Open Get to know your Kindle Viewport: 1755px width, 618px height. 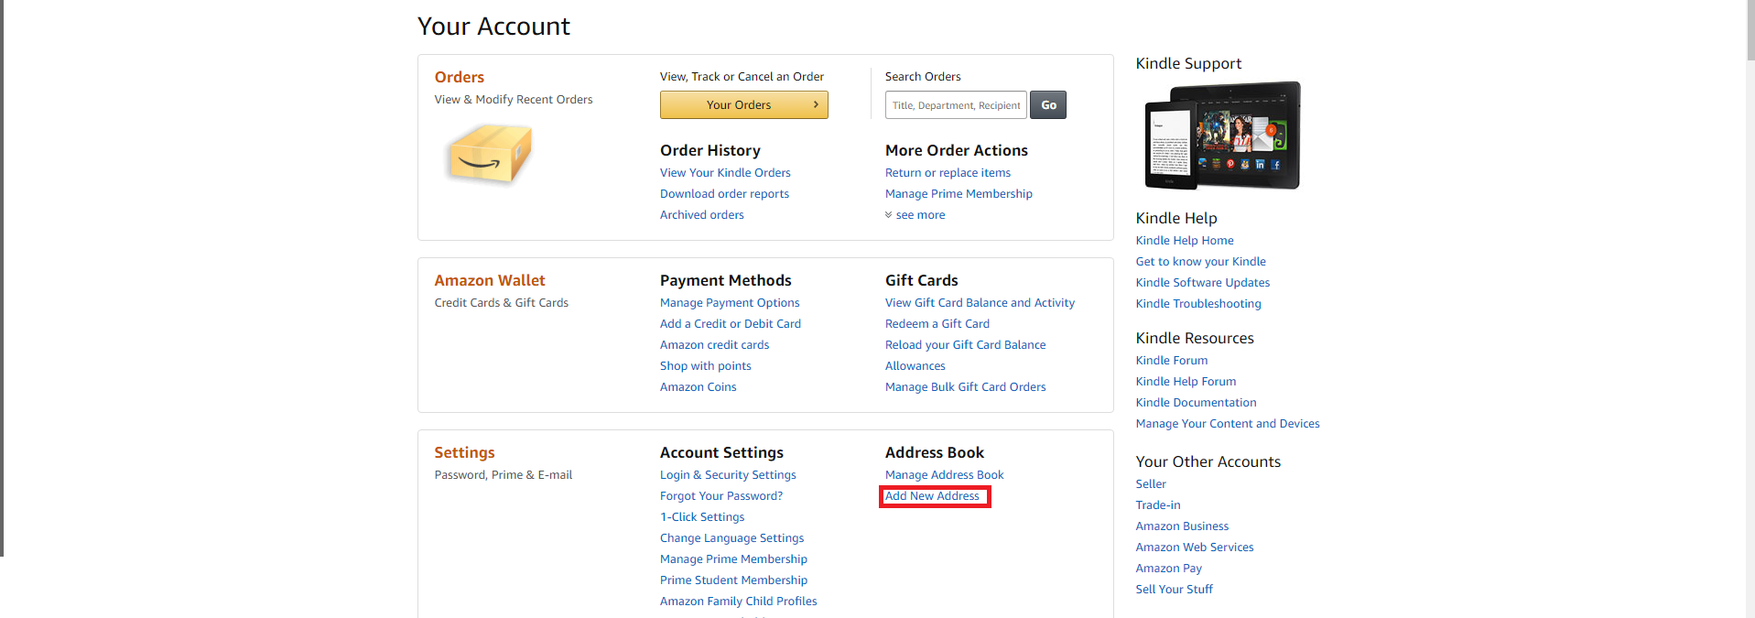point(1200,262)
